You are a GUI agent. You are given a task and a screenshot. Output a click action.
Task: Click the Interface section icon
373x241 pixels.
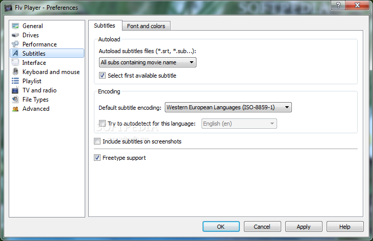[15, 62]
